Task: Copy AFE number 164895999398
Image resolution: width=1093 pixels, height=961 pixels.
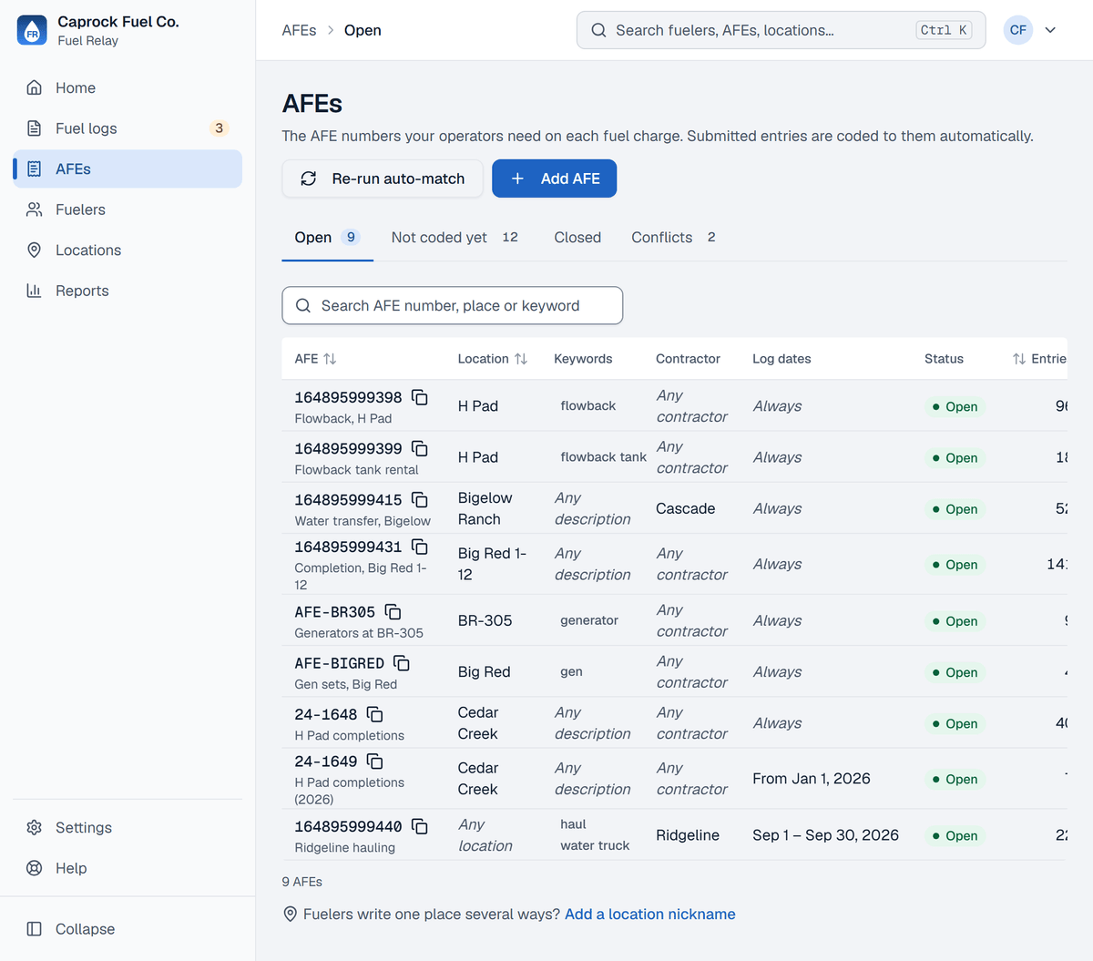Action: tap(420, 397)
